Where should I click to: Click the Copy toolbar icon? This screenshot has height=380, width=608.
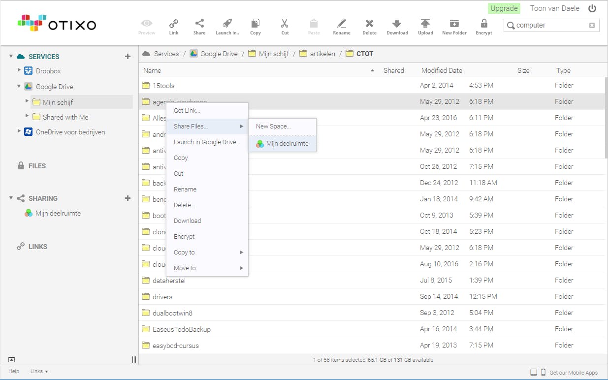tap(255, 23)
